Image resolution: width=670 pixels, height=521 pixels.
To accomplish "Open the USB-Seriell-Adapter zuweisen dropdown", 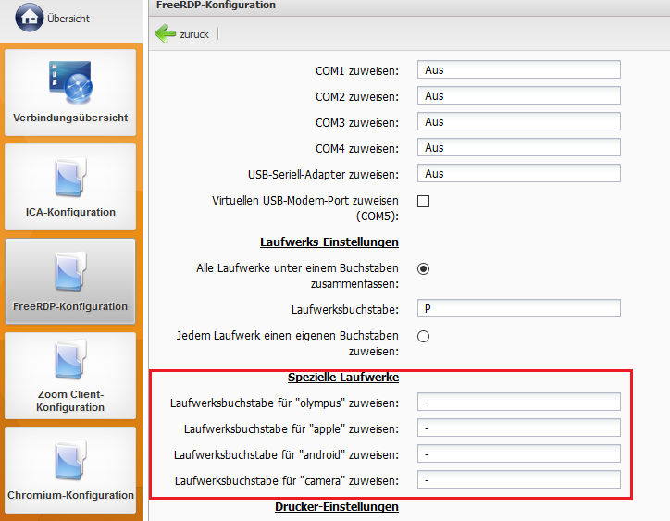I will [x=518, y=174].
